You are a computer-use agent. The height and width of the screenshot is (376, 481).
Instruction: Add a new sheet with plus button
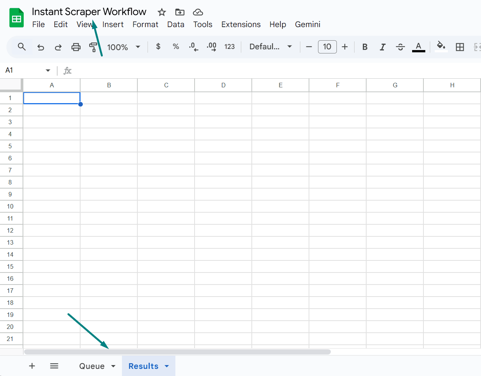point(32,366)
